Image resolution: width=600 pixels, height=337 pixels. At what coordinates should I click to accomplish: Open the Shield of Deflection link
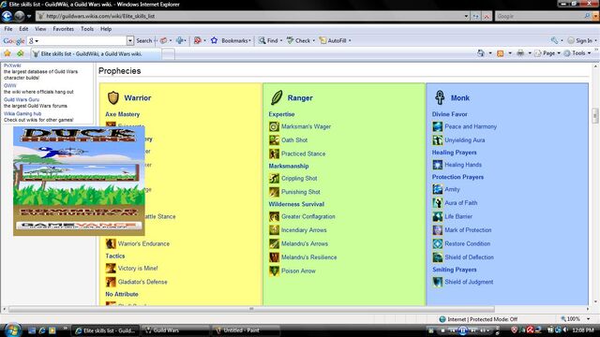[469, 257]
